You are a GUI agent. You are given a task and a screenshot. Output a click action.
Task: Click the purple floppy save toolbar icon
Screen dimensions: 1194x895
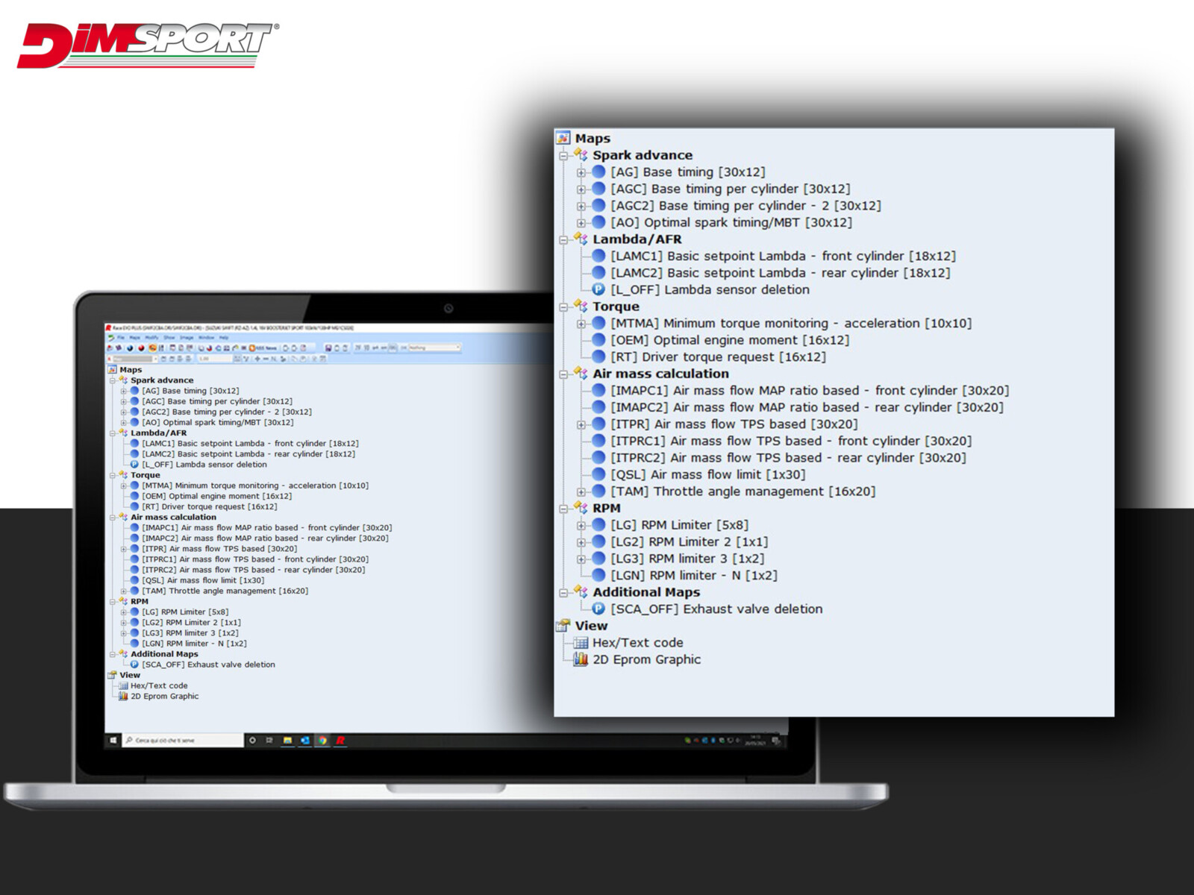[x=328, y=348]
